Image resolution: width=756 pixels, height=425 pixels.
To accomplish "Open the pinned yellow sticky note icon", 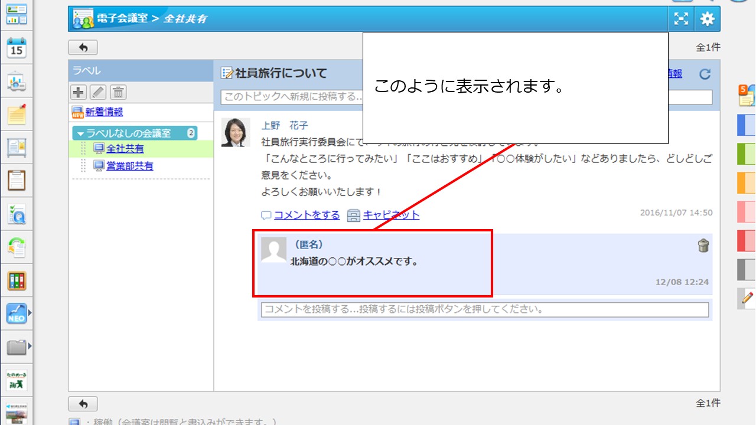I will coord(17,115).
